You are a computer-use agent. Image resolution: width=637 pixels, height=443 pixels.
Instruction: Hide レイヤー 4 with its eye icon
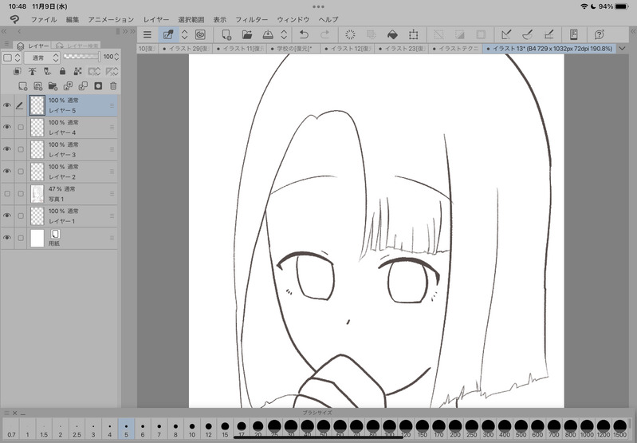[x=7, y=128]
